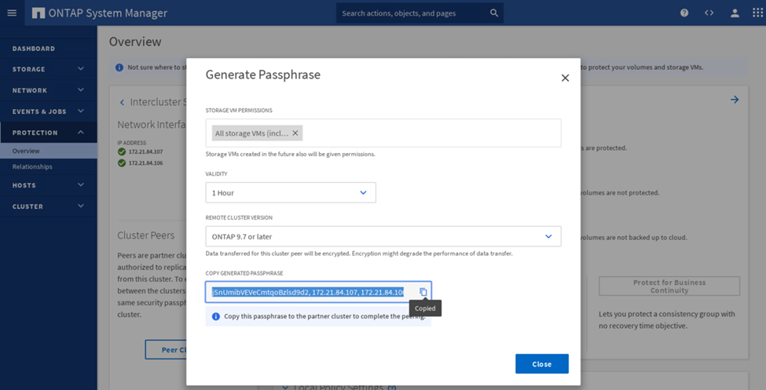Open the user account icon
Image resolution: width=766 pixels, height=390 pixels.
(735, 13)
